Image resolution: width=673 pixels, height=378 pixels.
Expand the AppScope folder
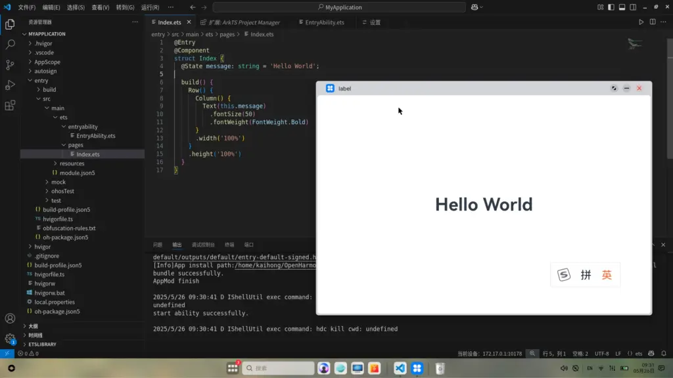(47, 62)
